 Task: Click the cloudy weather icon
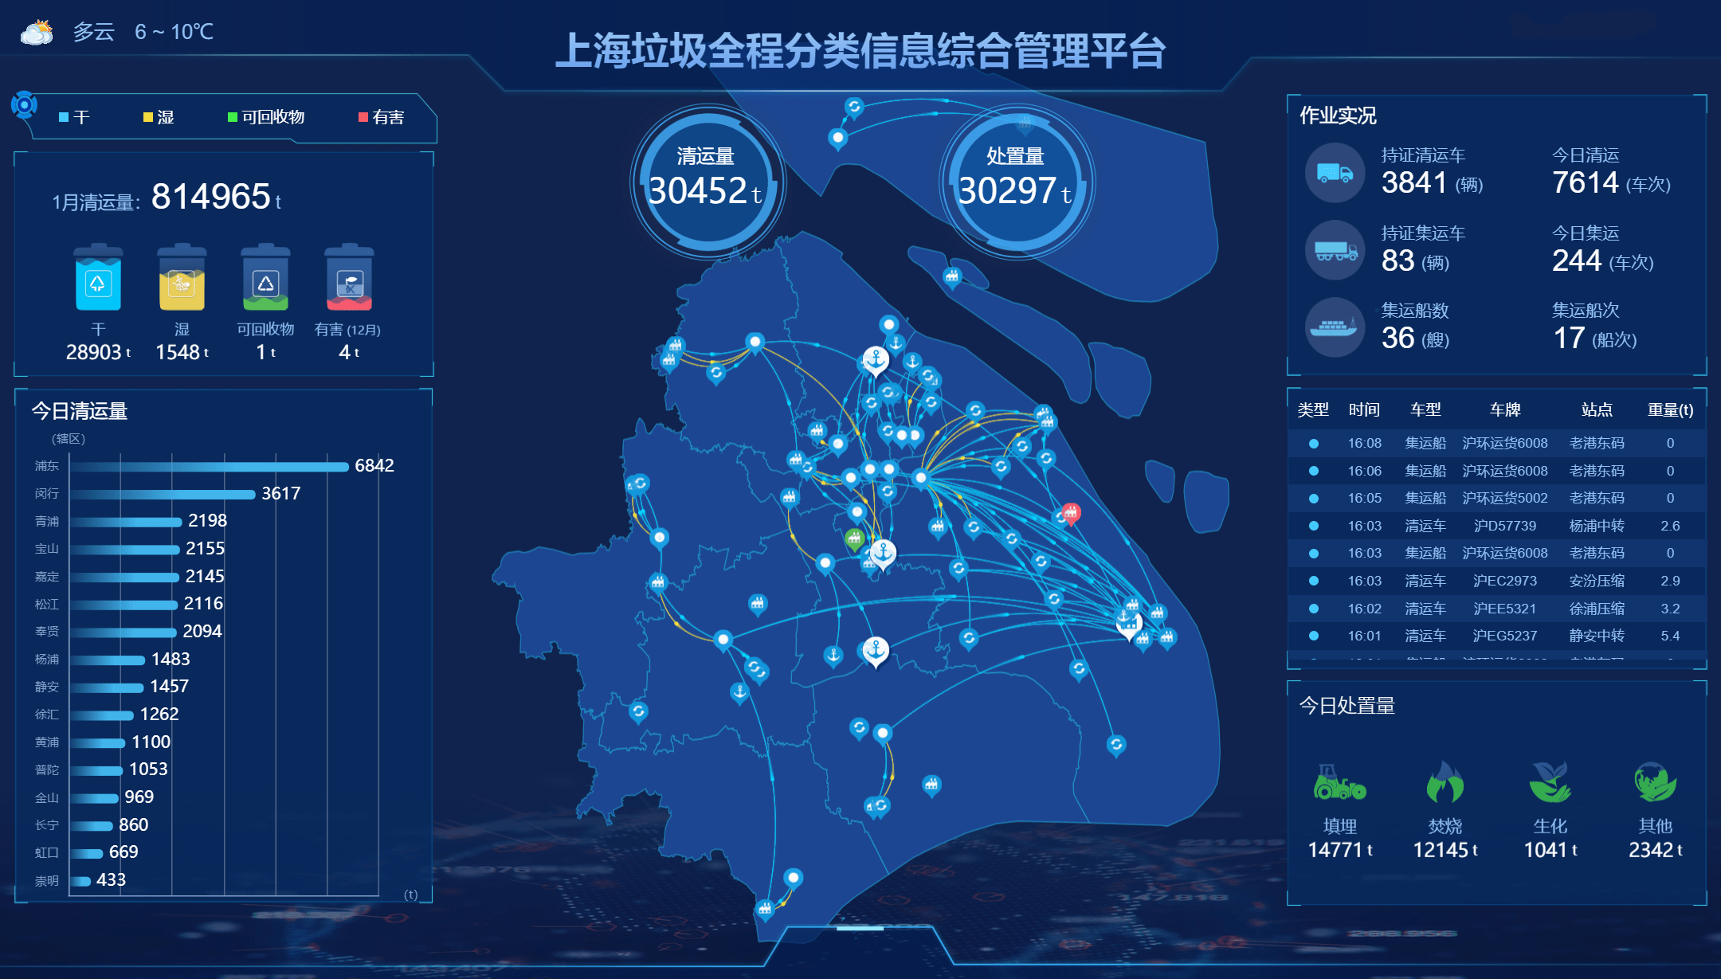tap(37, 32)
